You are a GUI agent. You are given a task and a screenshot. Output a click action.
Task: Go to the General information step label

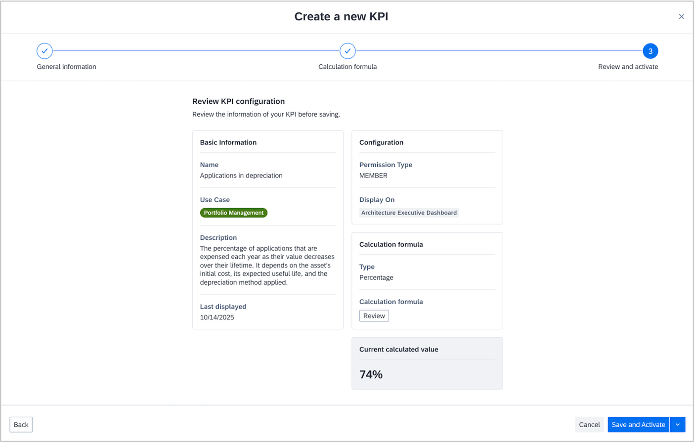click(66, 67)
